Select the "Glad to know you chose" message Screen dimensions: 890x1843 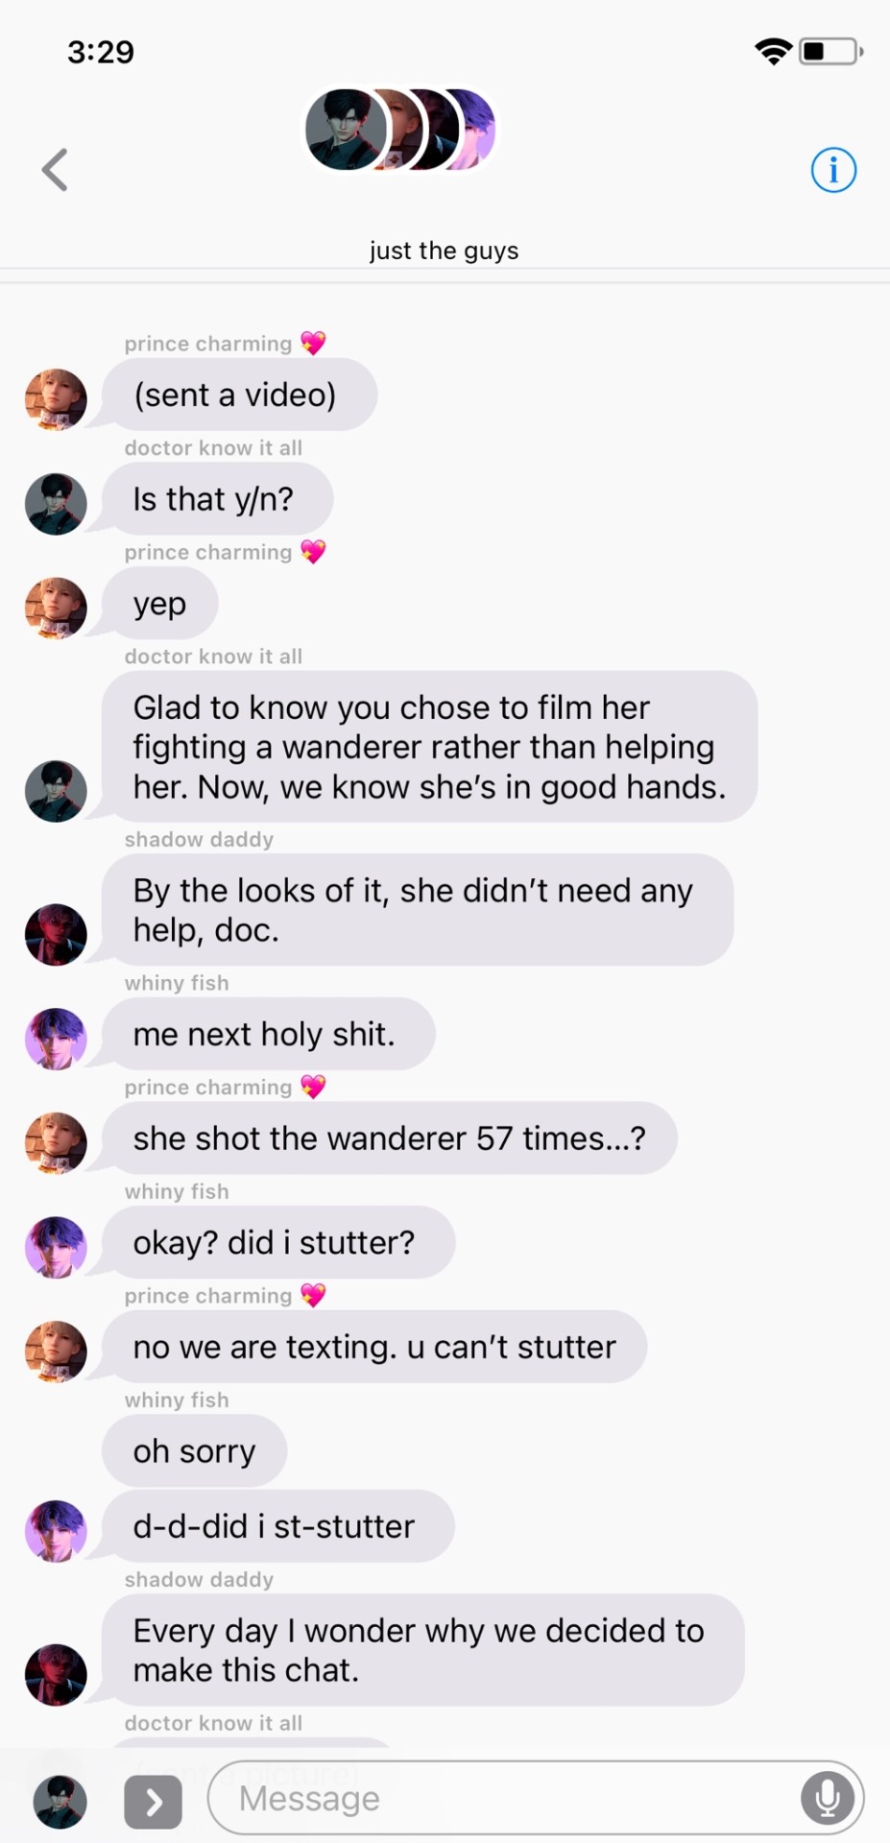(429, 747)
